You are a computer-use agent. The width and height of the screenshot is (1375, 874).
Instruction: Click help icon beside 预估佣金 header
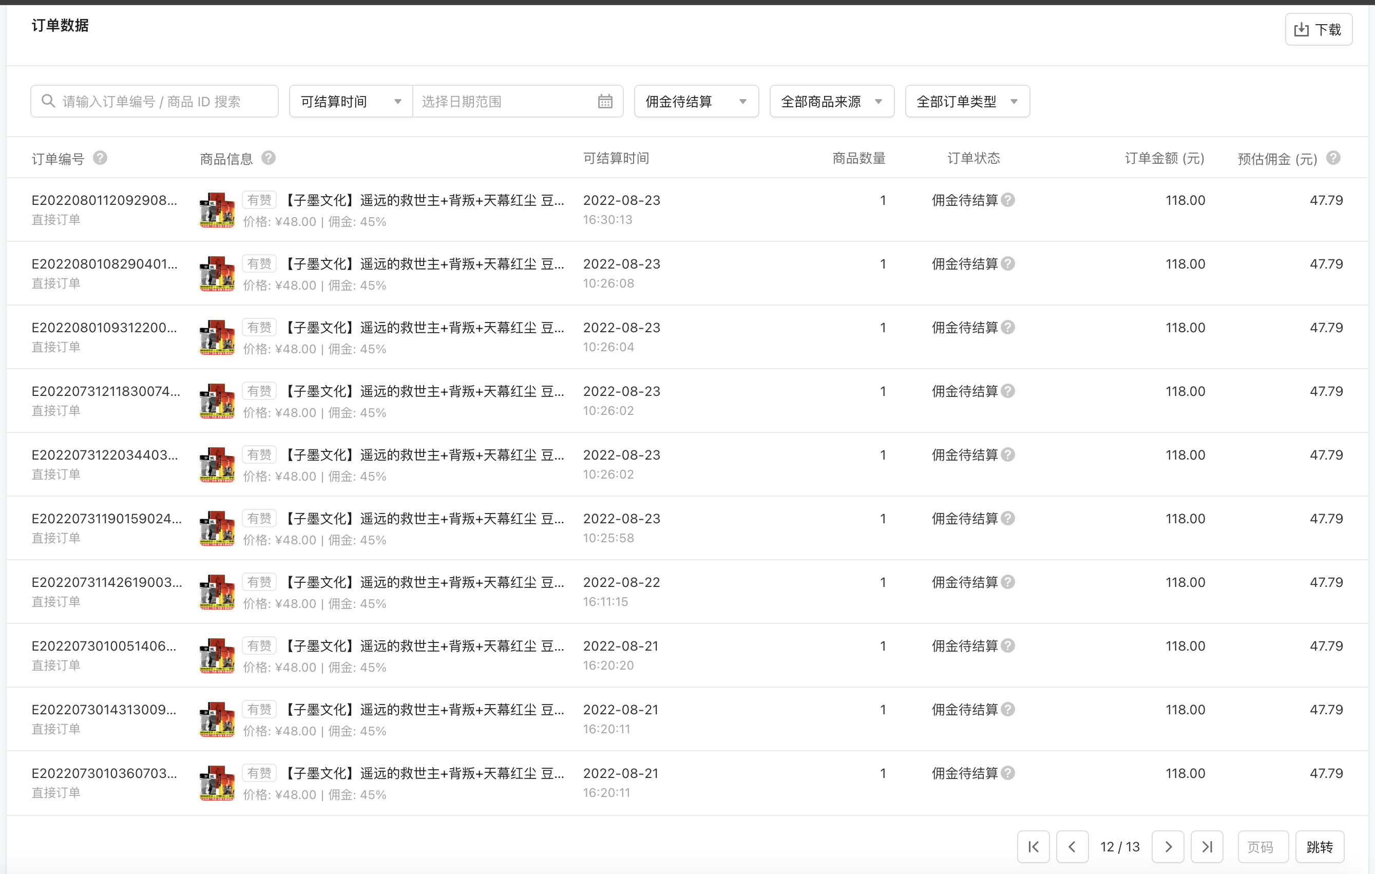pyautogui.click(x=1333, y=158)
